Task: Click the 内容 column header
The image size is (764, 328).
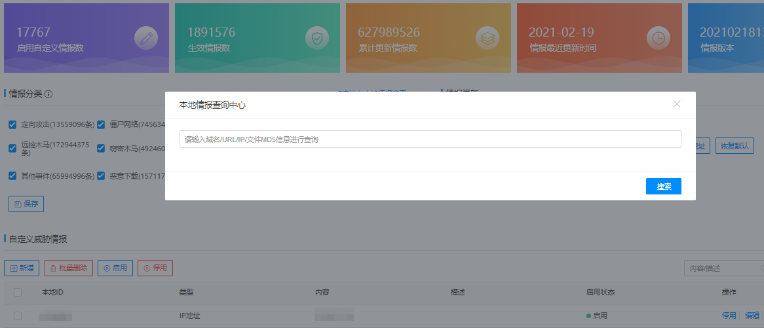Action: (322, 293)
